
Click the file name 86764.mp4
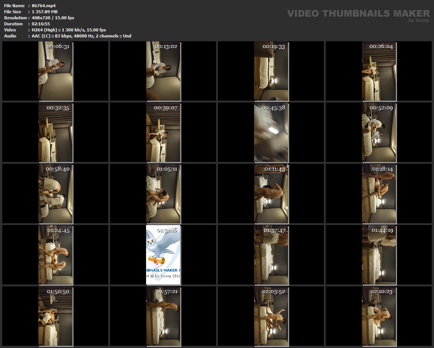click(44, 6)
